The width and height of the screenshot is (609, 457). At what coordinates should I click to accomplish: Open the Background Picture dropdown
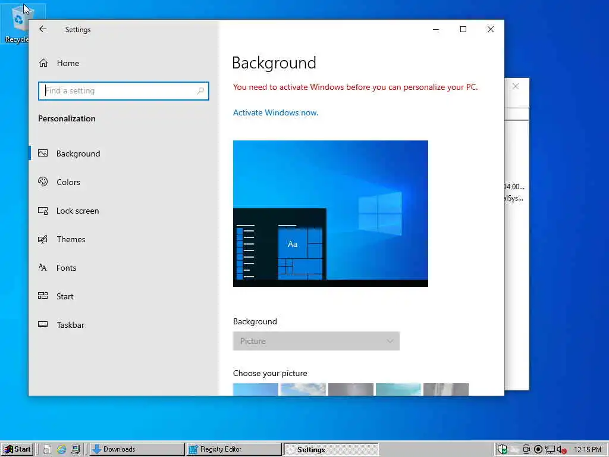tap(316, 341)
